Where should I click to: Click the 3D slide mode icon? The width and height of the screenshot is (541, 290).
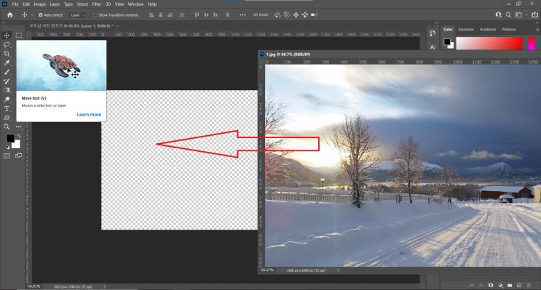pos(305,15)
